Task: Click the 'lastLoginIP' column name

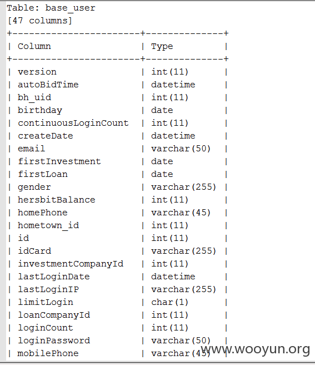Action: [x=48, y=289]
